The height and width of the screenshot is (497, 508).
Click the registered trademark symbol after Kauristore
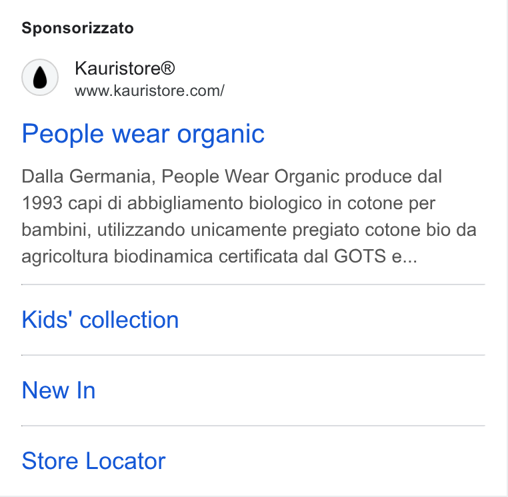168,68
